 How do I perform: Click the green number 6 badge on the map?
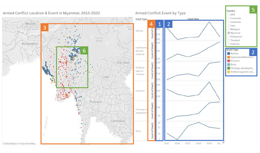tap(83, 51)
